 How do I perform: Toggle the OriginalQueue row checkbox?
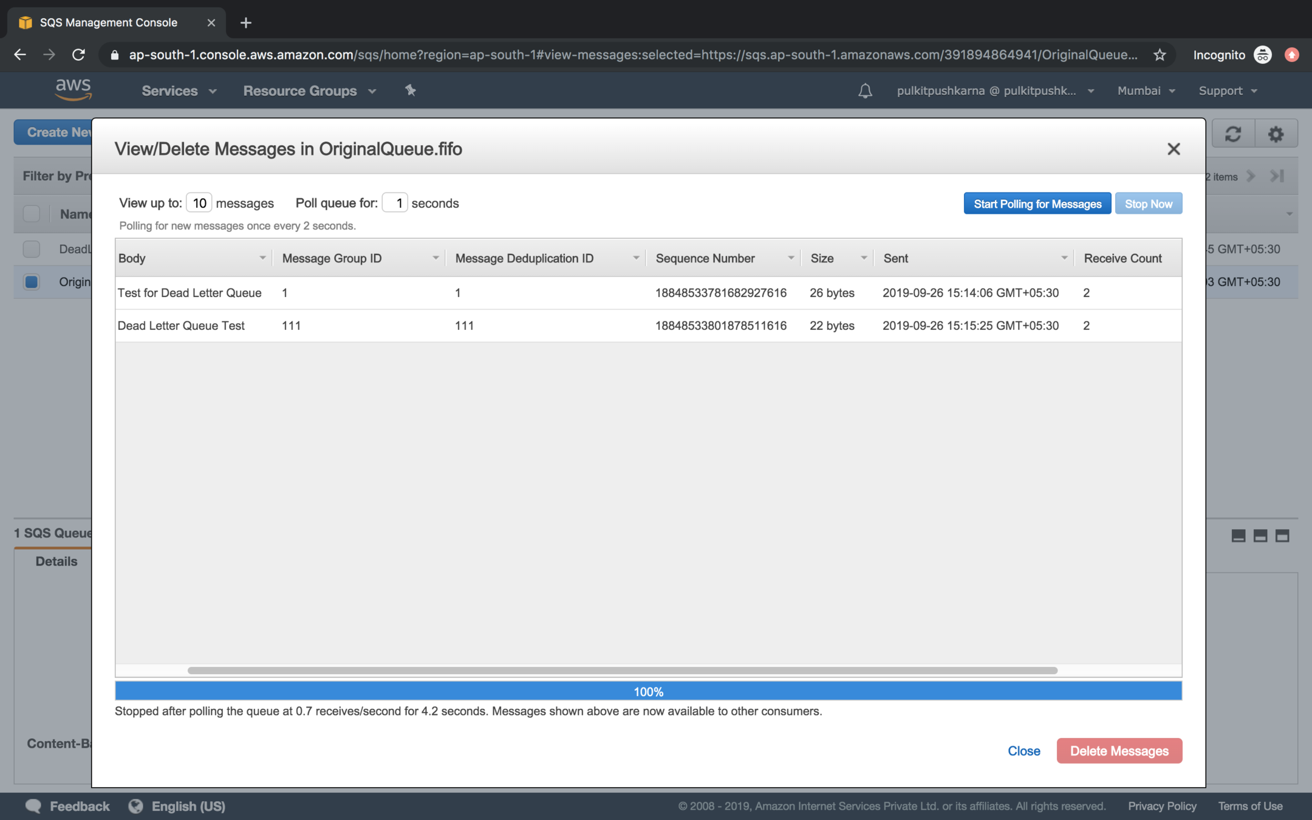pos(32,282)
